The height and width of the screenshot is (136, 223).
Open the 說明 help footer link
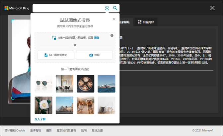(84, 130)
